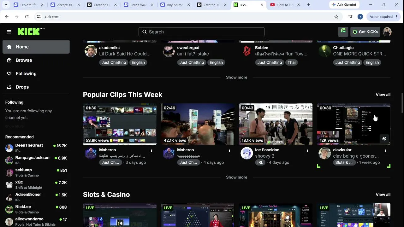Open the green shop icon beside Get KICKs

(x=343, y=32)
